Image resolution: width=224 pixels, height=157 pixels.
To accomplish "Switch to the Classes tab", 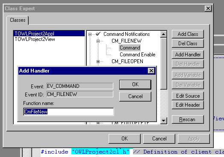I will (18, 20).
